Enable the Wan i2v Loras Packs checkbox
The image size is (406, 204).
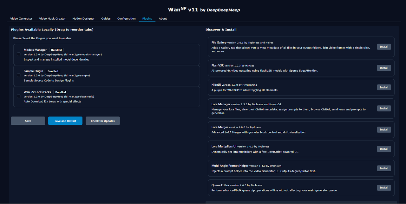point(19,96)
